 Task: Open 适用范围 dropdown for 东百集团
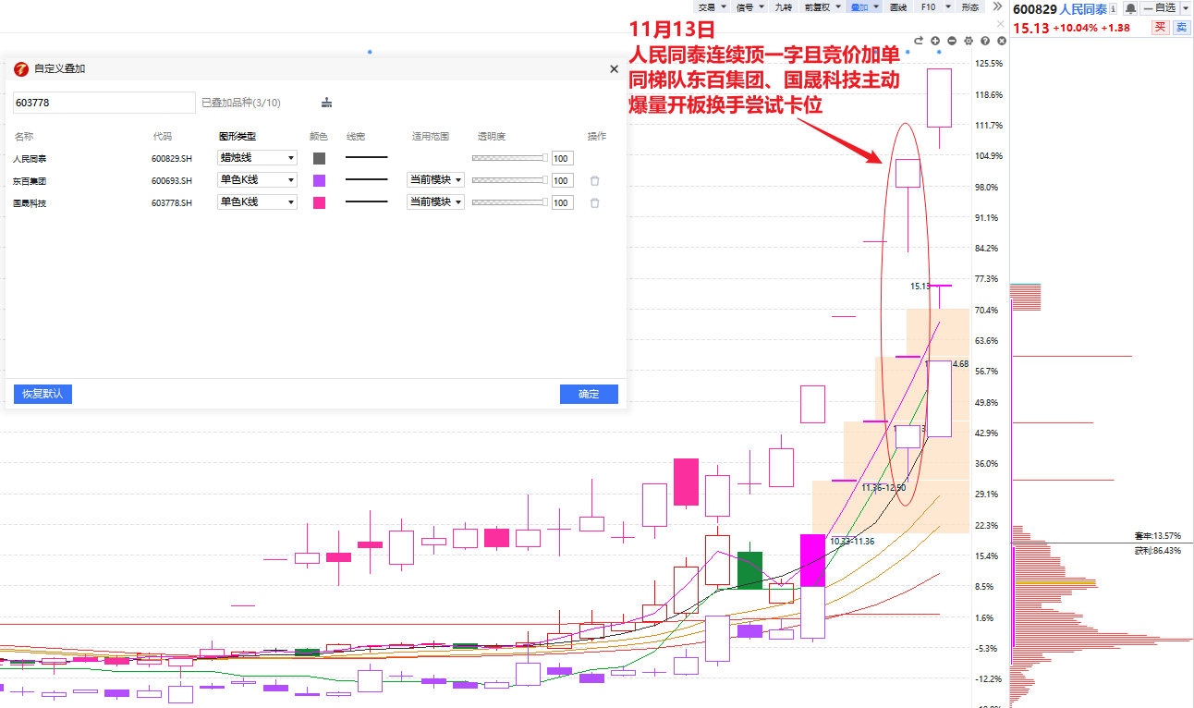[x=435, y=180]
